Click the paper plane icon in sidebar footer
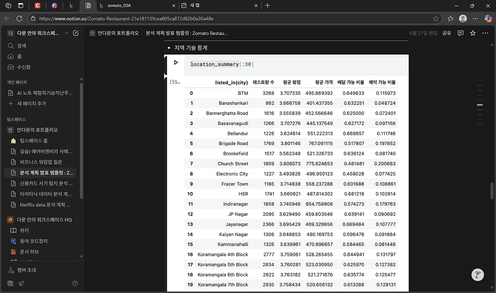The image size is (496, 293). pyautogui.click(x=21, y=283)
